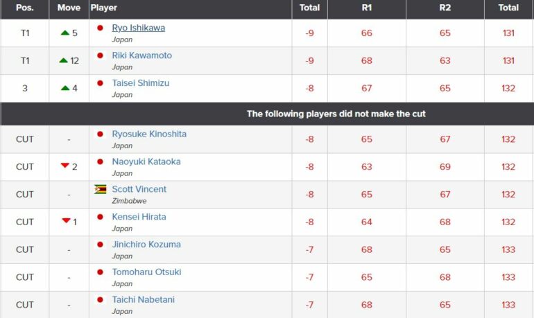534x318 pixels.
Task: Select Scott Vincent player name
Action: [139, 189]
